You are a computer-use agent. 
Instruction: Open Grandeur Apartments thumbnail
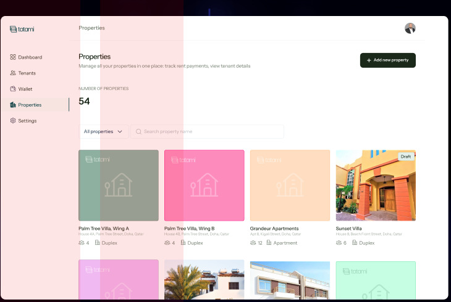tap(290, 186)
